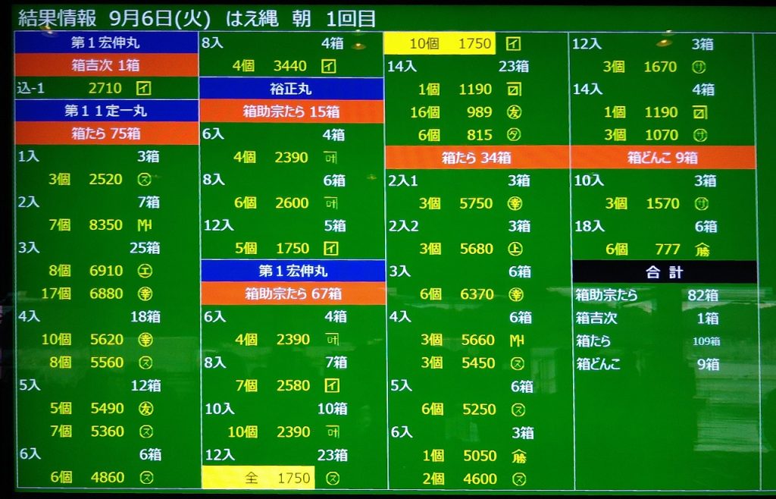Click the yellow highlighted 10個 1750 cell
Screen dimensions: 776x499
pyautogui.click(x=440, y=44)
